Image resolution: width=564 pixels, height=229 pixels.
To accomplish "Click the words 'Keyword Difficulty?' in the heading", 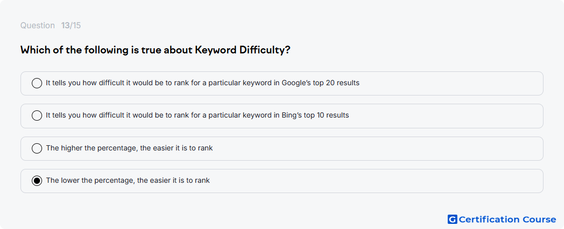I will 243,50.
